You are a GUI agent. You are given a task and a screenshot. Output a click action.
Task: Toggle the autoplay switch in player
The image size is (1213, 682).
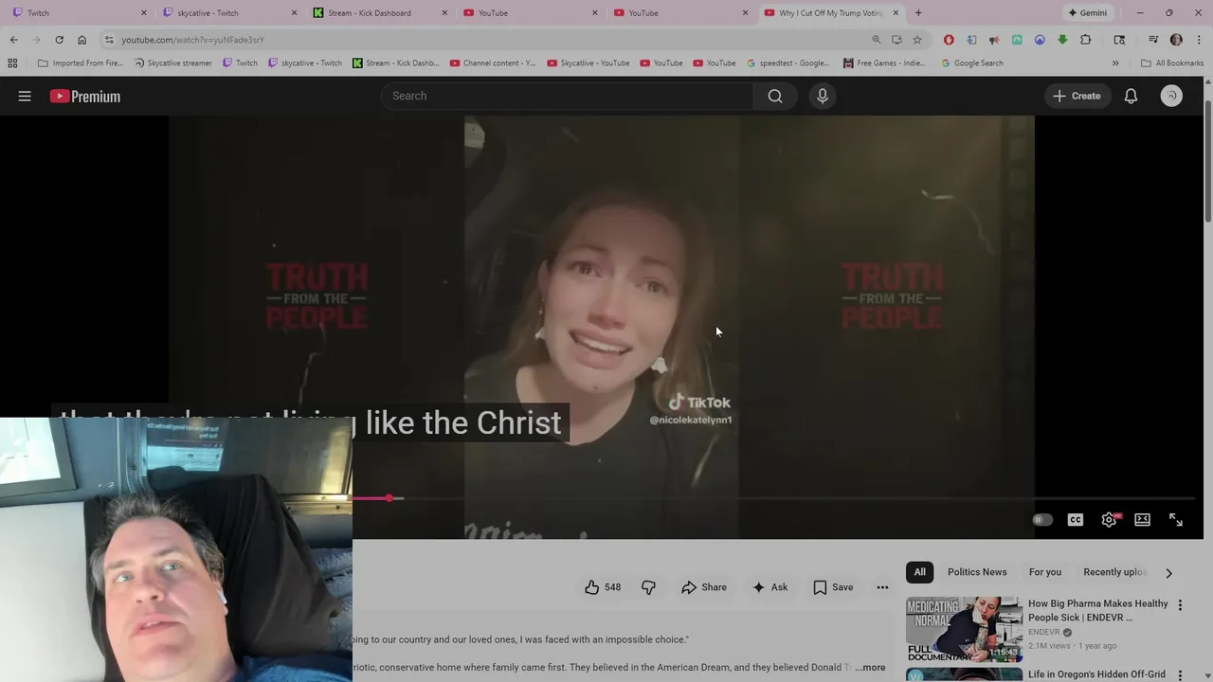click(1041, 520)
